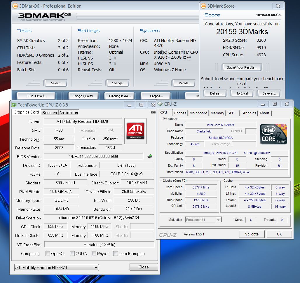This screenshot has width=300, height=283.
Task: Switch to the Sensors tab in GPU-Z
Action: pyautogui.click(x=50, y=113)
